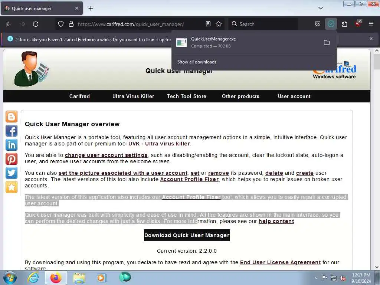The image size is (380, 285).
Task: Click the Firefox taskbar icon
Action: pyautogui.click(x=56, y=278)
